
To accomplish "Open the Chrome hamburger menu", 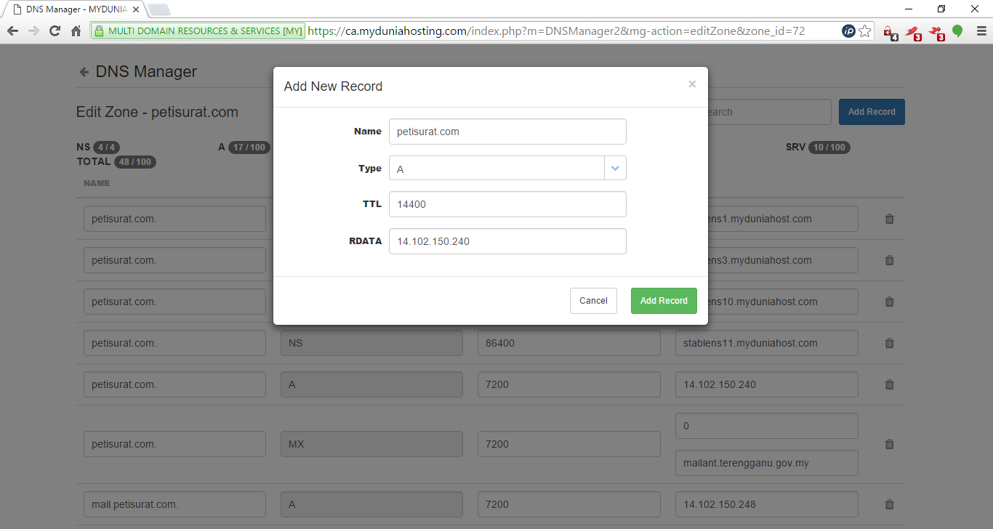I will click(x=981, y=31).
